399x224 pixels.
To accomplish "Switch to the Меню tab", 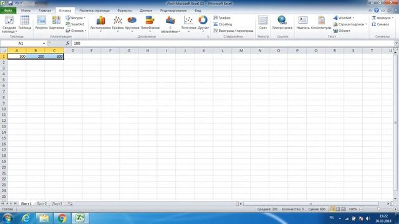I will [x=26, y=11].
